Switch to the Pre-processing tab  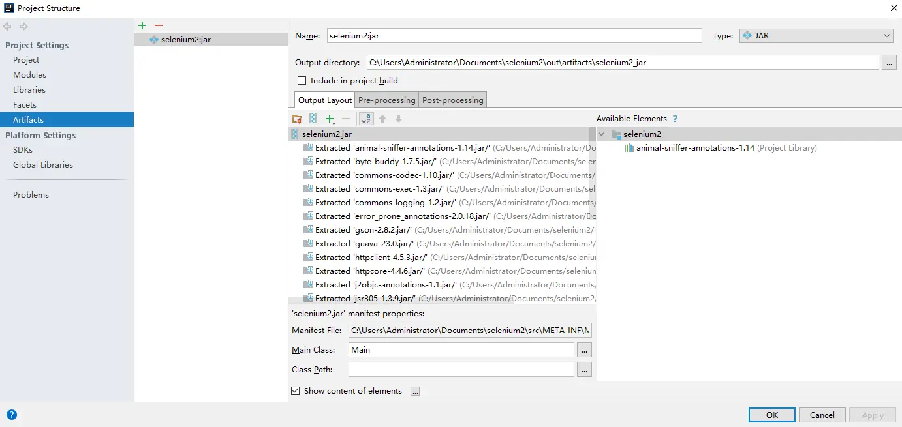point(386,100)
